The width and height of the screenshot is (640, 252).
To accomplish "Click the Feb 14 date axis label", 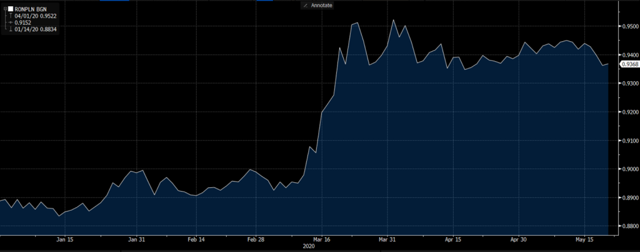I will tap(196, 239).
